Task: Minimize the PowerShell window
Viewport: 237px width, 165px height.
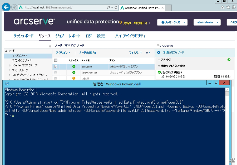Action: pyautogui.click(x=210, y=83)
